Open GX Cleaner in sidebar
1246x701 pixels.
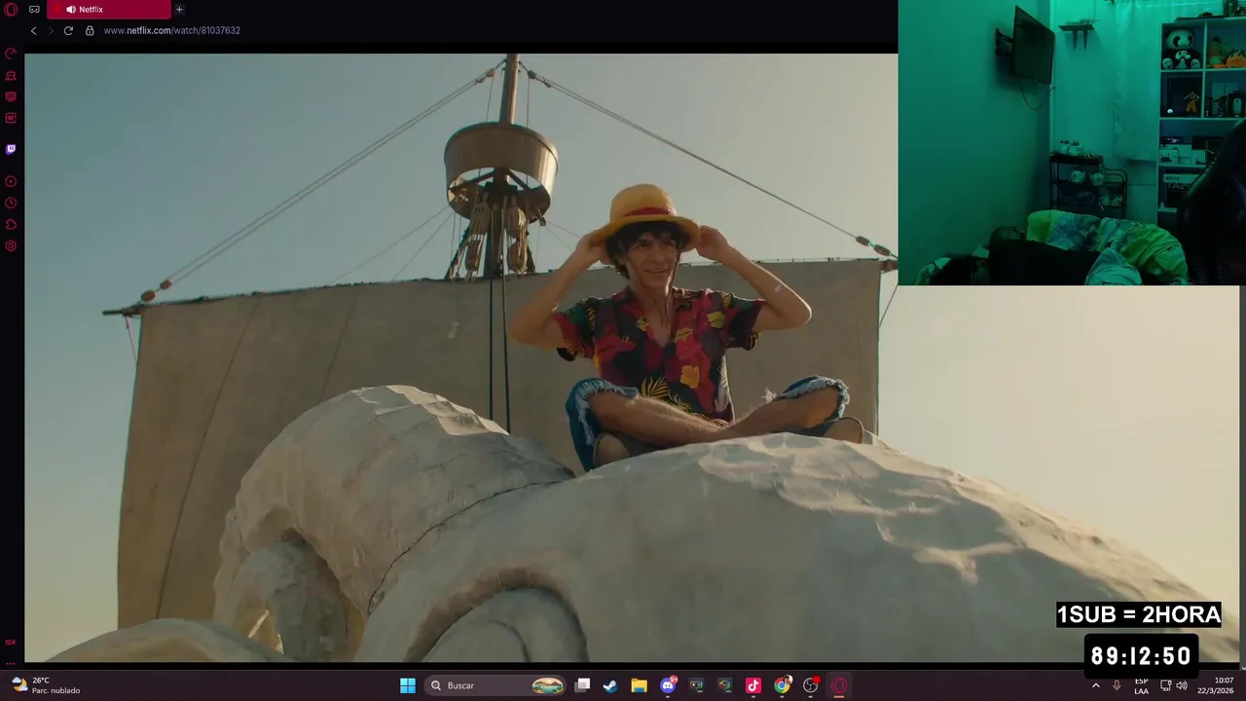11,76
